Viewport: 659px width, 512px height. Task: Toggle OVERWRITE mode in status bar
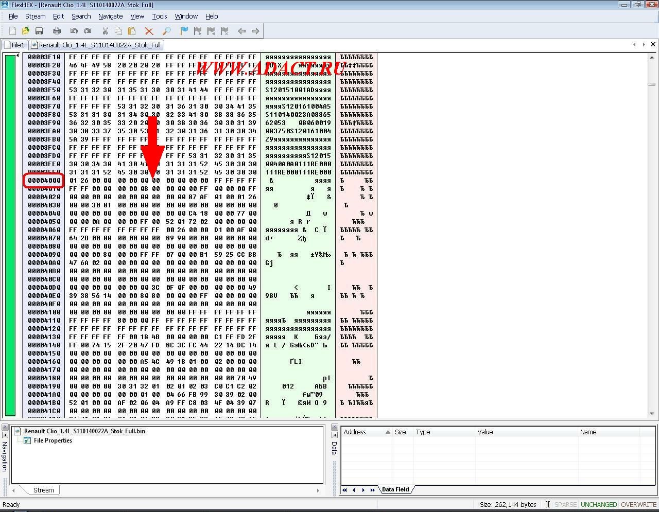click(x=638, y=505)
